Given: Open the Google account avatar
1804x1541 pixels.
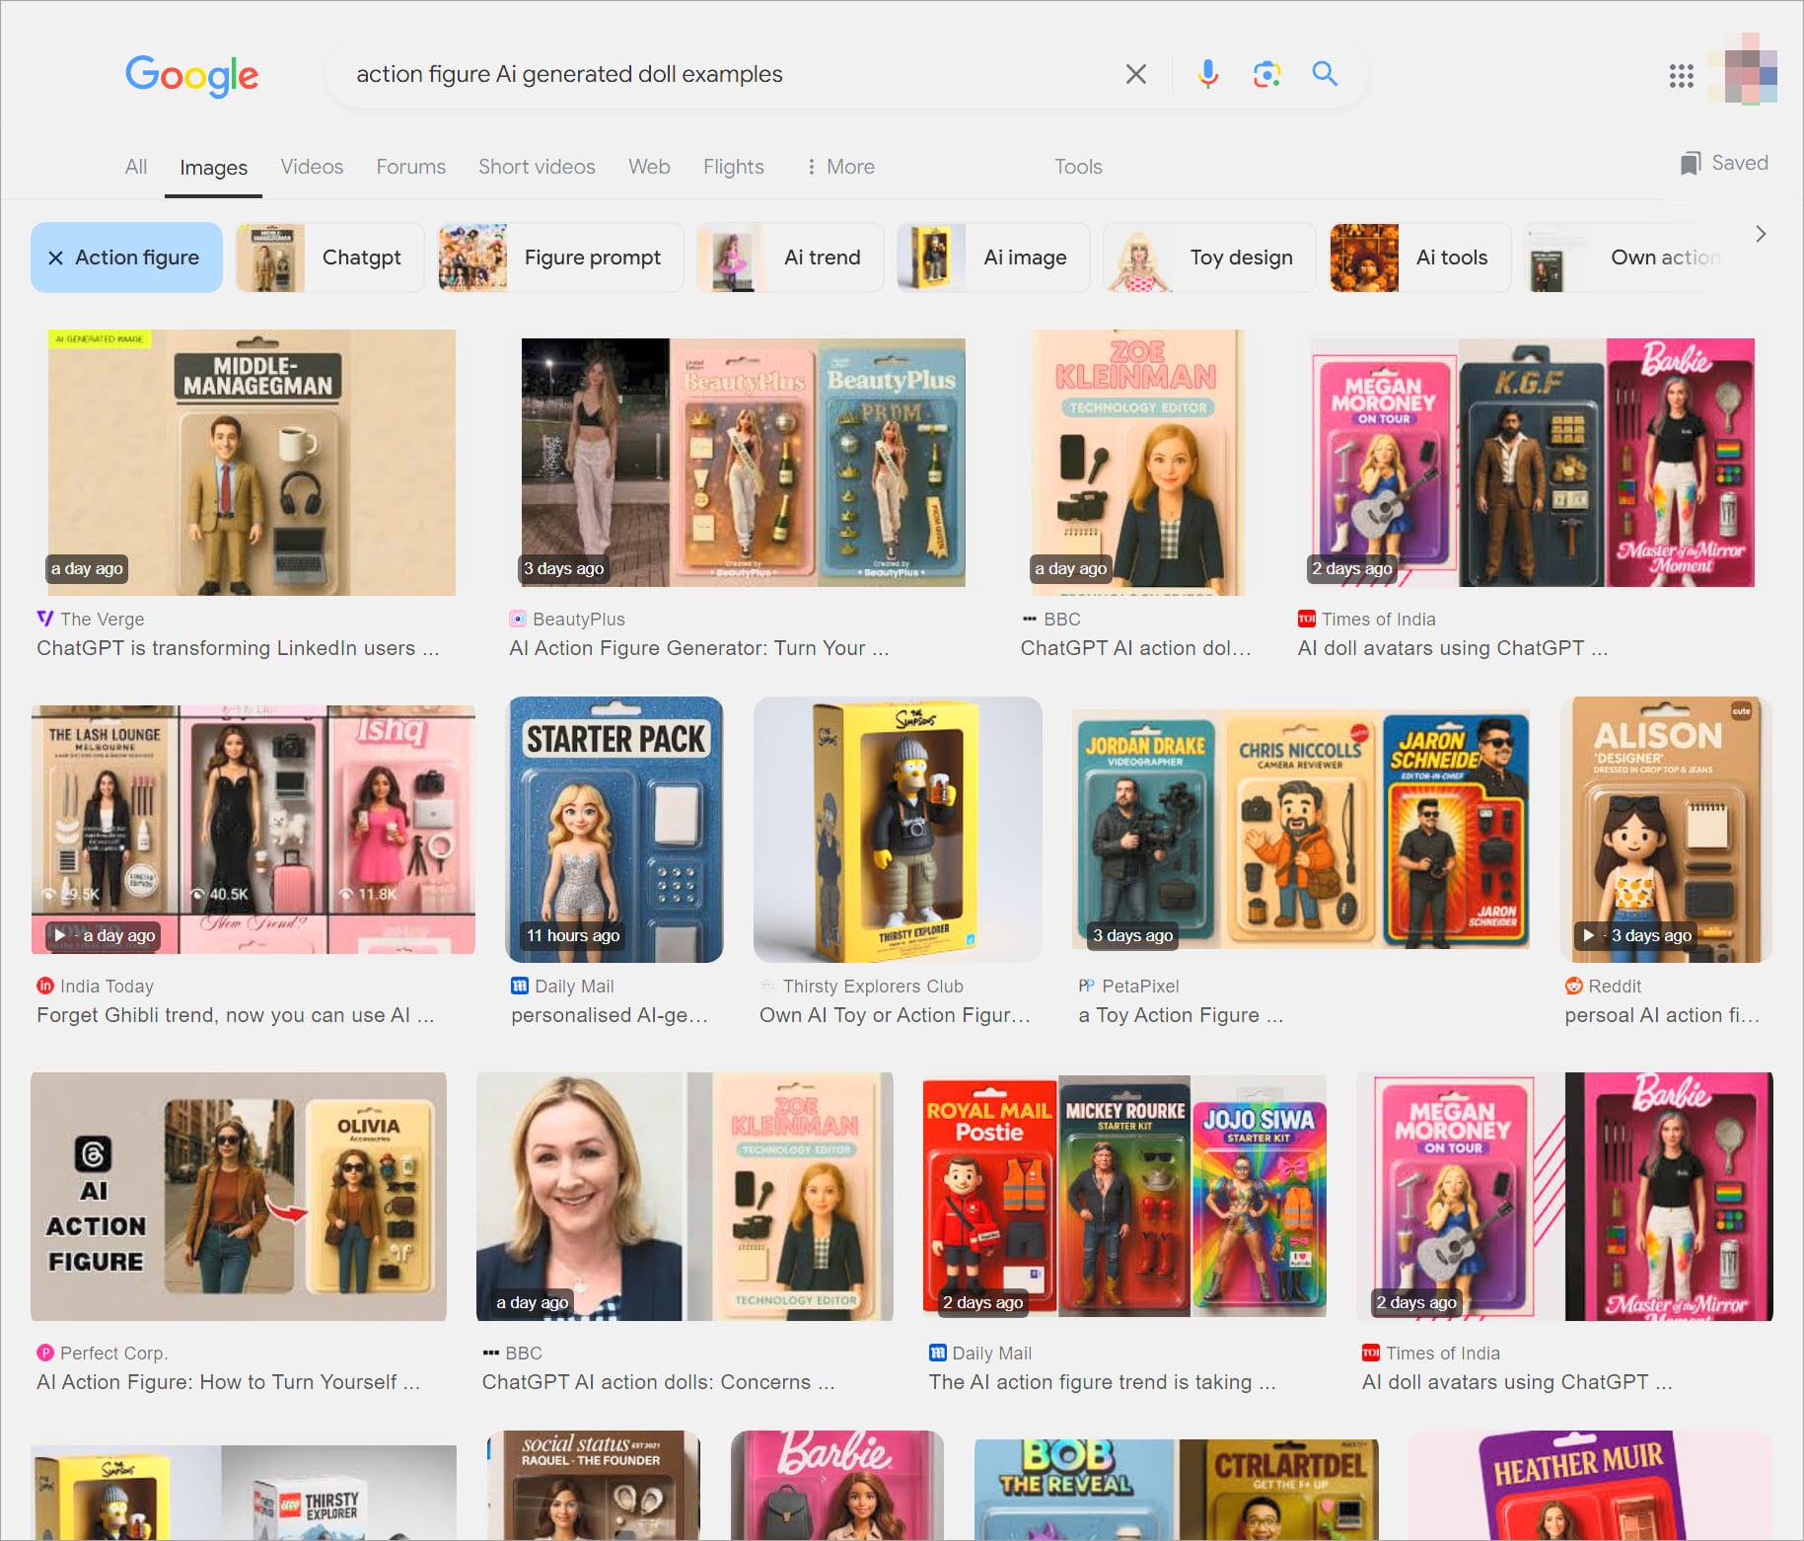Looking at the screenshot, I should (x=1744, y=69).
